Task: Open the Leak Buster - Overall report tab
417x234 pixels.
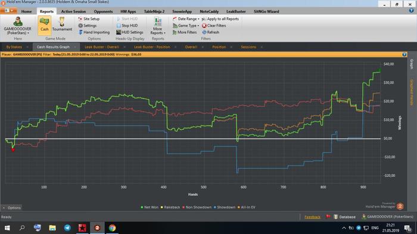Action: pyautogui.click(x=102, y=47)
